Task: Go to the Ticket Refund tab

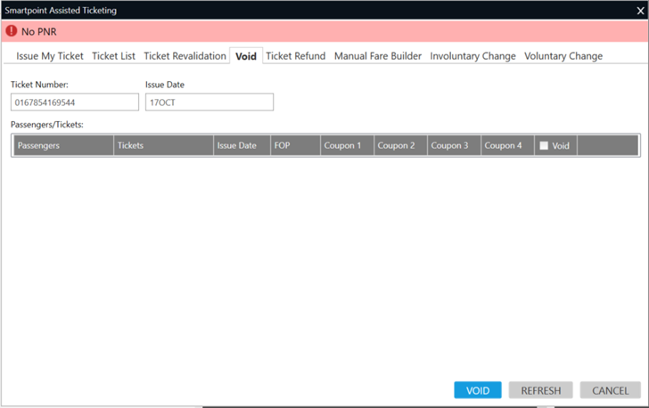Action: (296, 56)
